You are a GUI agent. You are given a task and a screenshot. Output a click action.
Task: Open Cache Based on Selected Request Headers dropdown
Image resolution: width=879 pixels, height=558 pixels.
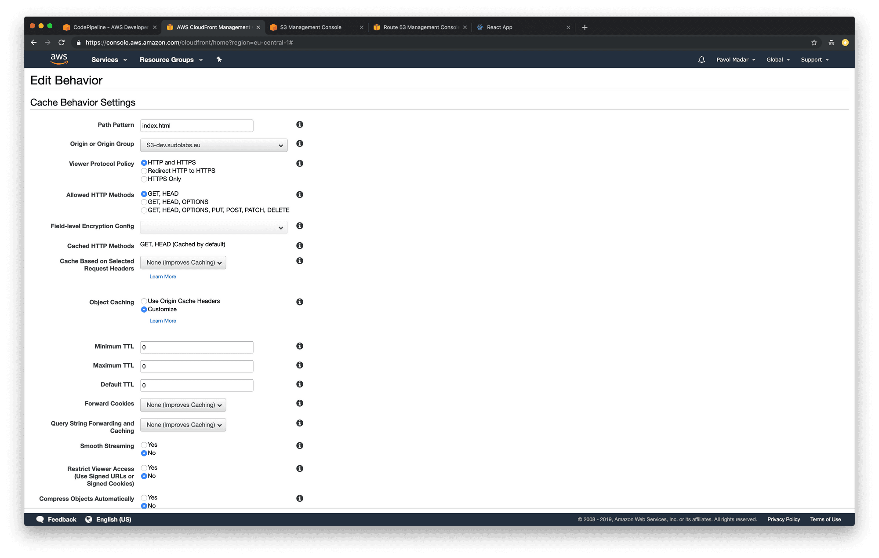183,263
